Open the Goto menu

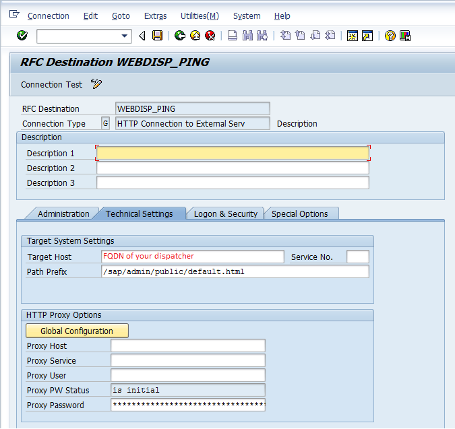pos(121,16)
